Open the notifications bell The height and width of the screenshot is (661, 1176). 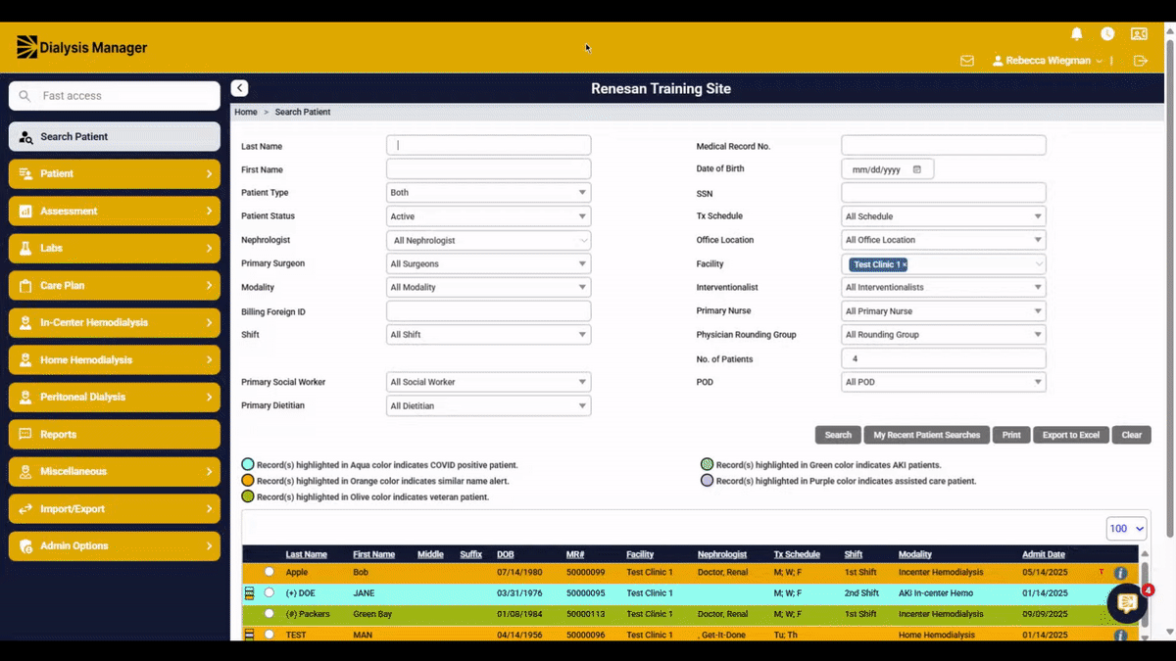tap(1077, 33)
